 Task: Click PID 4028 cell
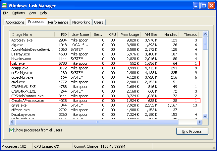click(x=63, y=101)
